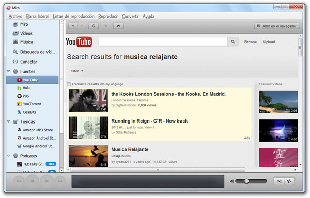Image resolution: width=310 pixels, height=198 pixels.
Task: Collapse the Tiendas section in sidebar
Action: pyautogui.click(x=8, y=121)
